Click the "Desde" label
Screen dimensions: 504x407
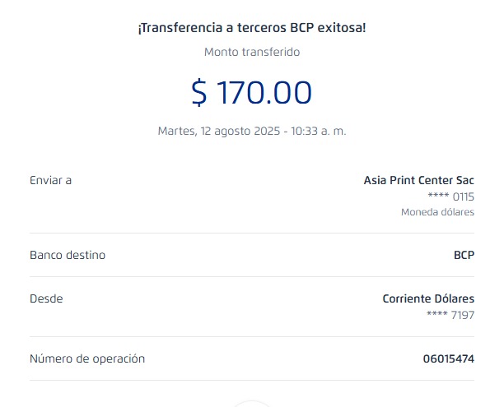click(46, 298)
